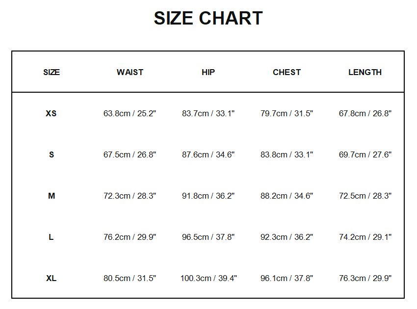Select the SIZE column header

tap(52, 72)
